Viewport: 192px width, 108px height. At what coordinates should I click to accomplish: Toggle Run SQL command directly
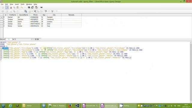click(41, 7)
